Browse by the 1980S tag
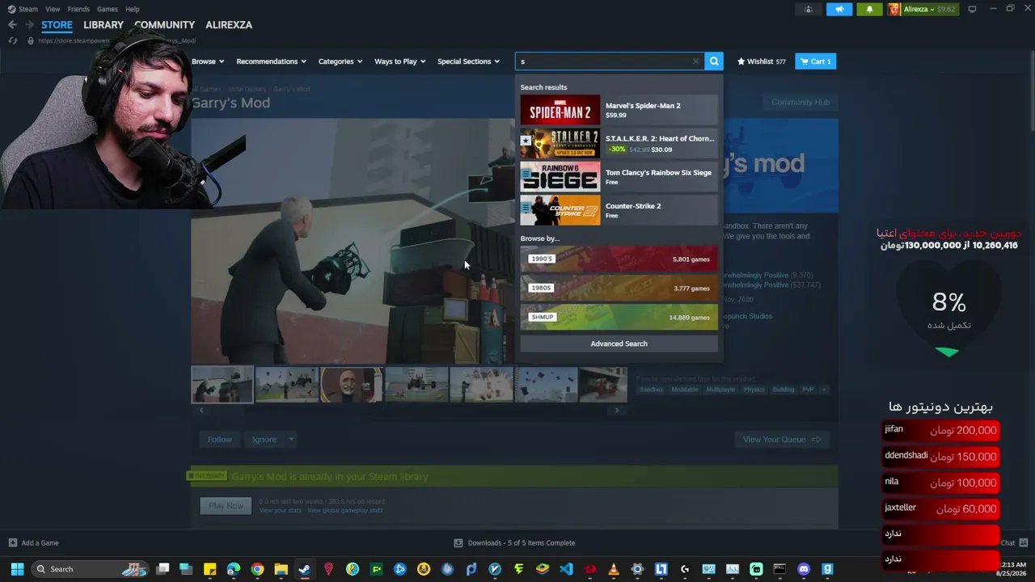1035x582 pixels. [x=619, y=289]
